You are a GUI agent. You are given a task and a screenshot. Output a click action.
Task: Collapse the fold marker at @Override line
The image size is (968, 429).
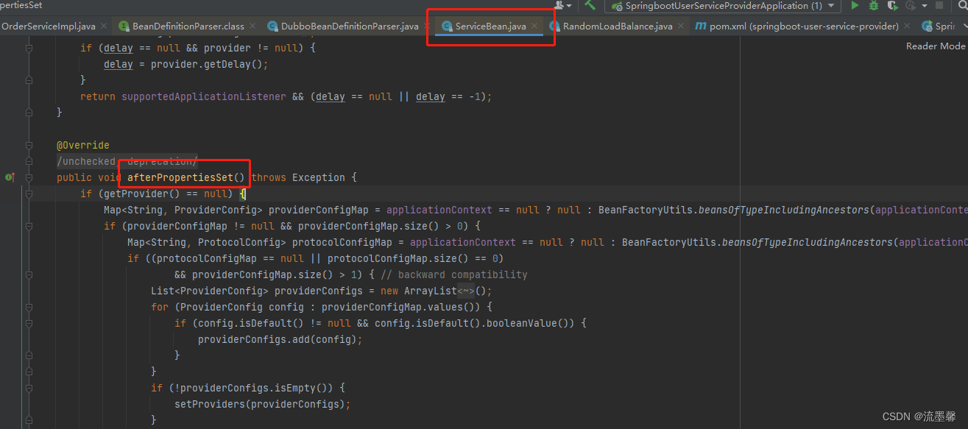pyautogui.click(x=29, y=145)
